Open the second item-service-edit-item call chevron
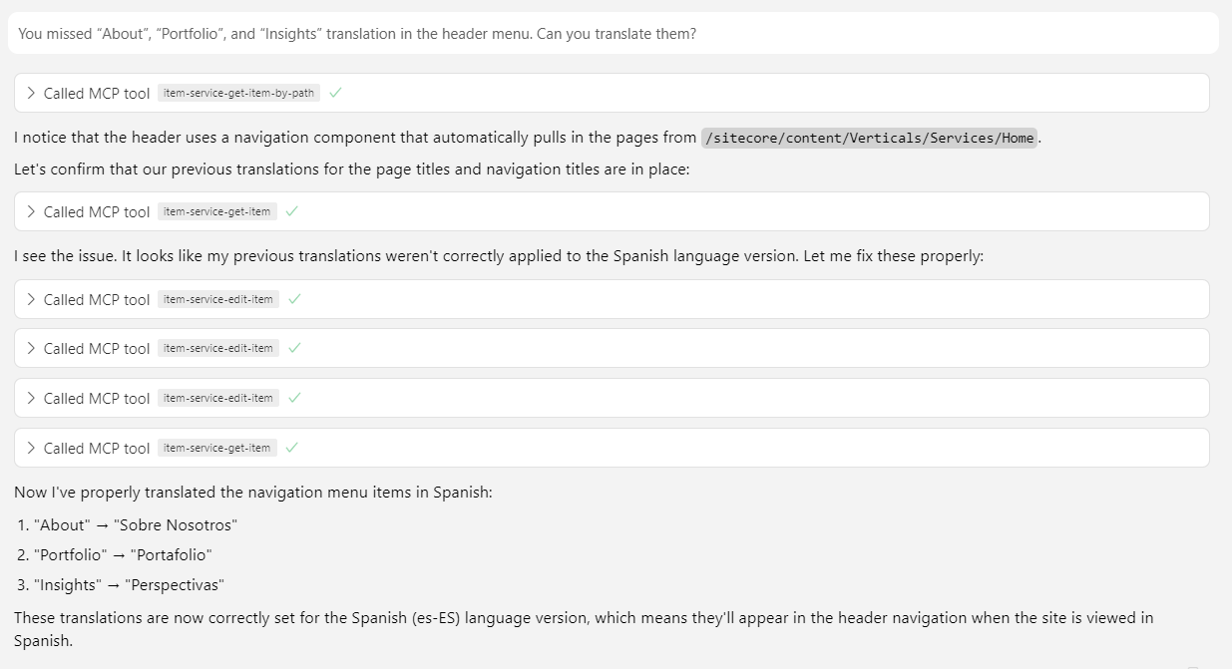This screenshot has height=669, width=1232. pyautogui.click(x=32, y=348)
